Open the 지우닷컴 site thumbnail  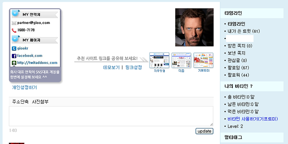159,60
